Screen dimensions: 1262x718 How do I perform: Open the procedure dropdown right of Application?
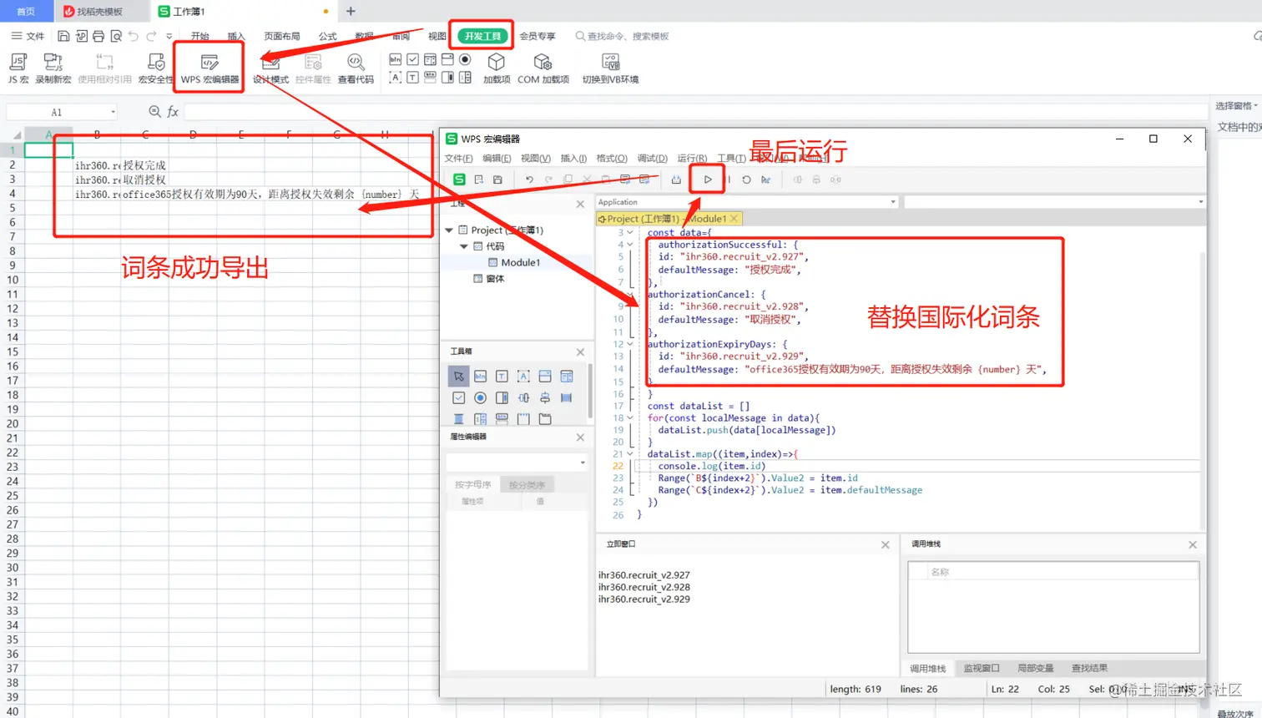pyautogui.click(x=1200, y=202)
